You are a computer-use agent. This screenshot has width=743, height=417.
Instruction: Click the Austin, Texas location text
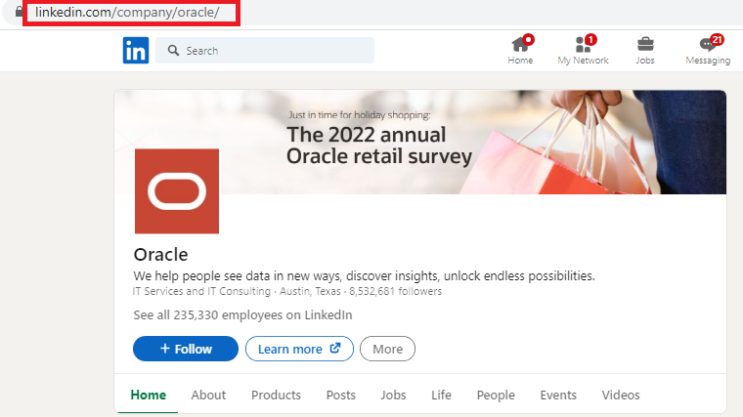[310, 291]
